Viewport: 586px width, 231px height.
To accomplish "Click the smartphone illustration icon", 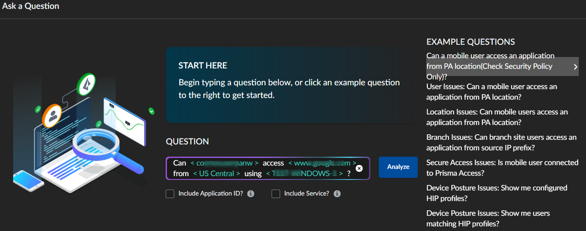I will point(28,180).
